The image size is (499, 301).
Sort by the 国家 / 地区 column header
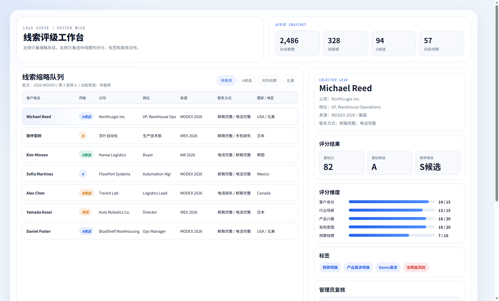tap(265, 98)
